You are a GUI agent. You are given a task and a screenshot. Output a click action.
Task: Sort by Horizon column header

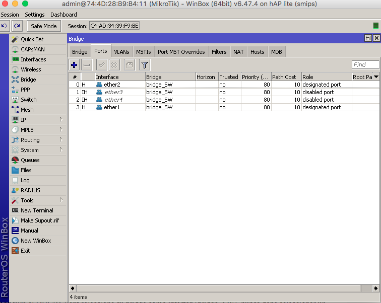click(x=207, y=77)
